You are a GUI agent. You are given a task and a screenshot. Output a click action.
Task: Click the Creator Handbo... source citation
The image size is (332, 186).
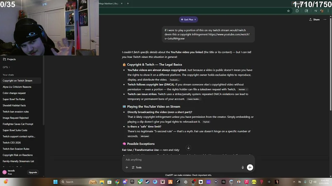[x=193, y=99]
